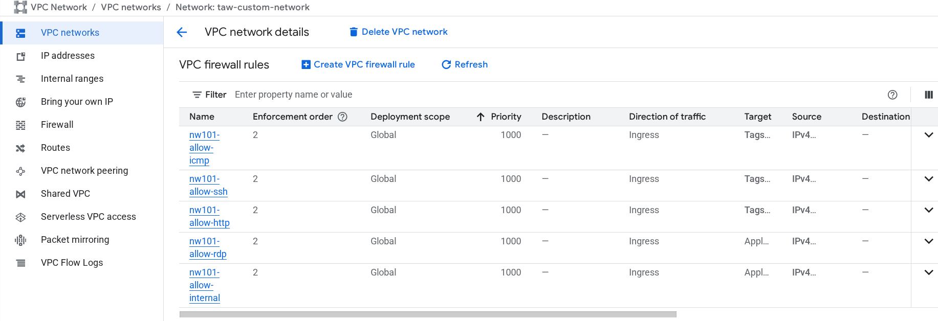
Task: Click the Filter lines icon
Action: [197, 95]
